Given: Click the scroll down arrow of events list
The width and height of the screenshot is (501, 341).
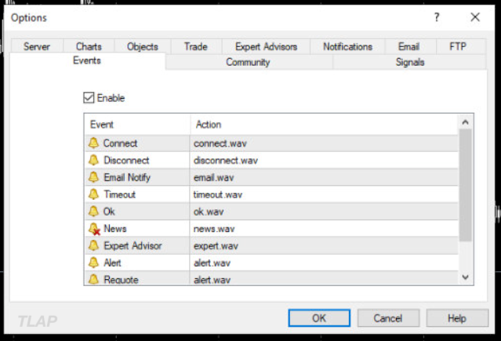Looking at the screenshot, I should [x=465, y=277].
